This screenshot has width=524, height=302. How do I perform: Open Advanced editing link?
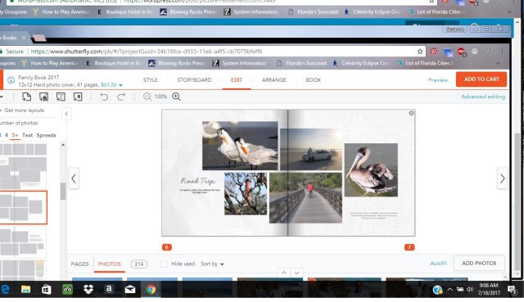coord(483,97)
